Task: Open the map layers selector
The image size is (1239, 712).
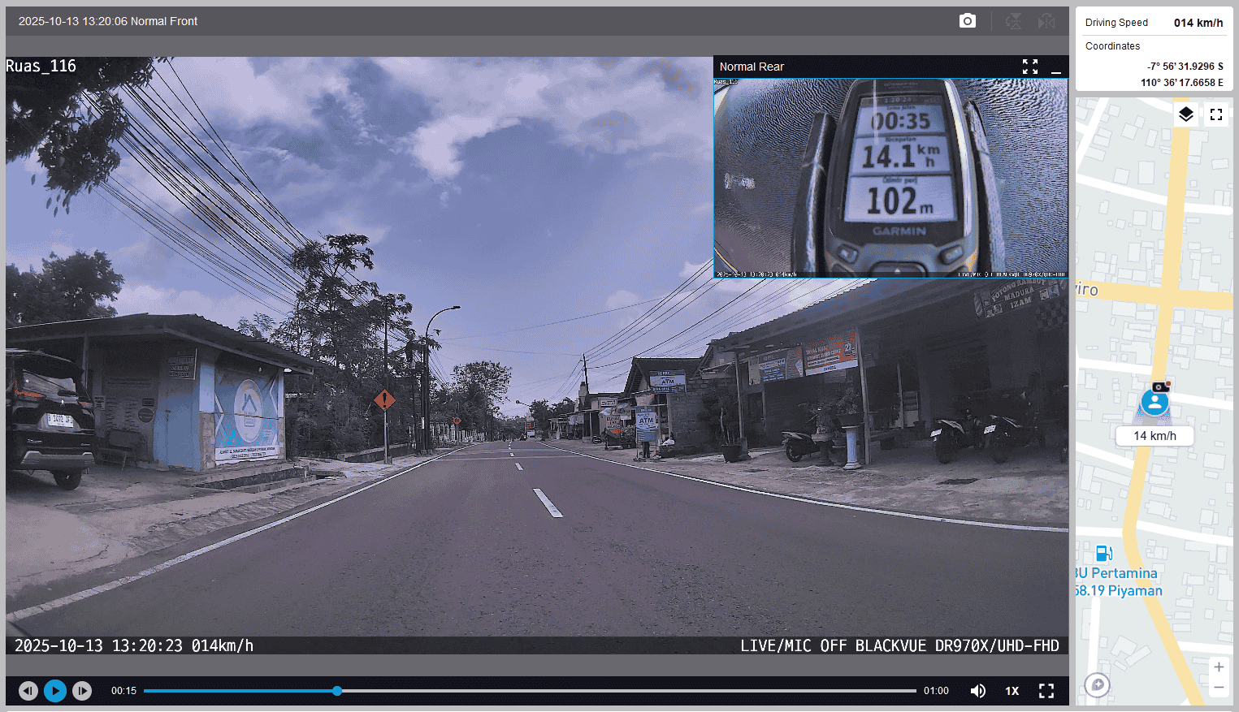Action: pyautogui.click(x=1185, y=114)
